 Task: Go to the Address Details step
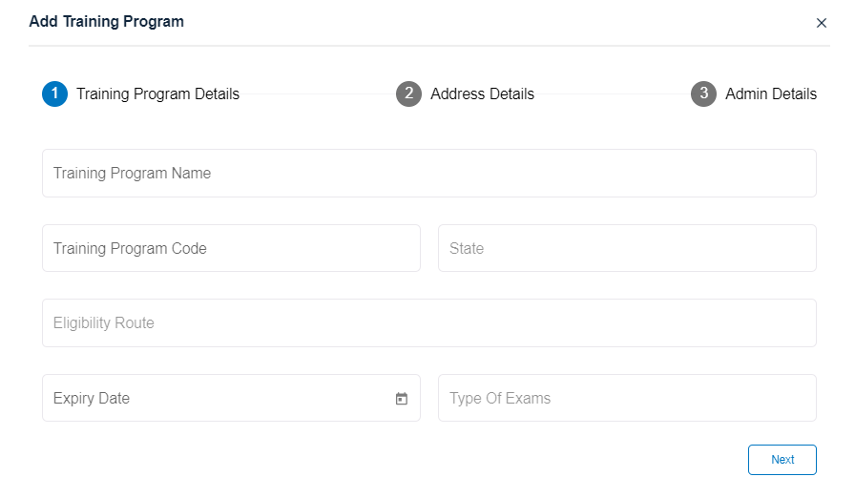(482, 93)
